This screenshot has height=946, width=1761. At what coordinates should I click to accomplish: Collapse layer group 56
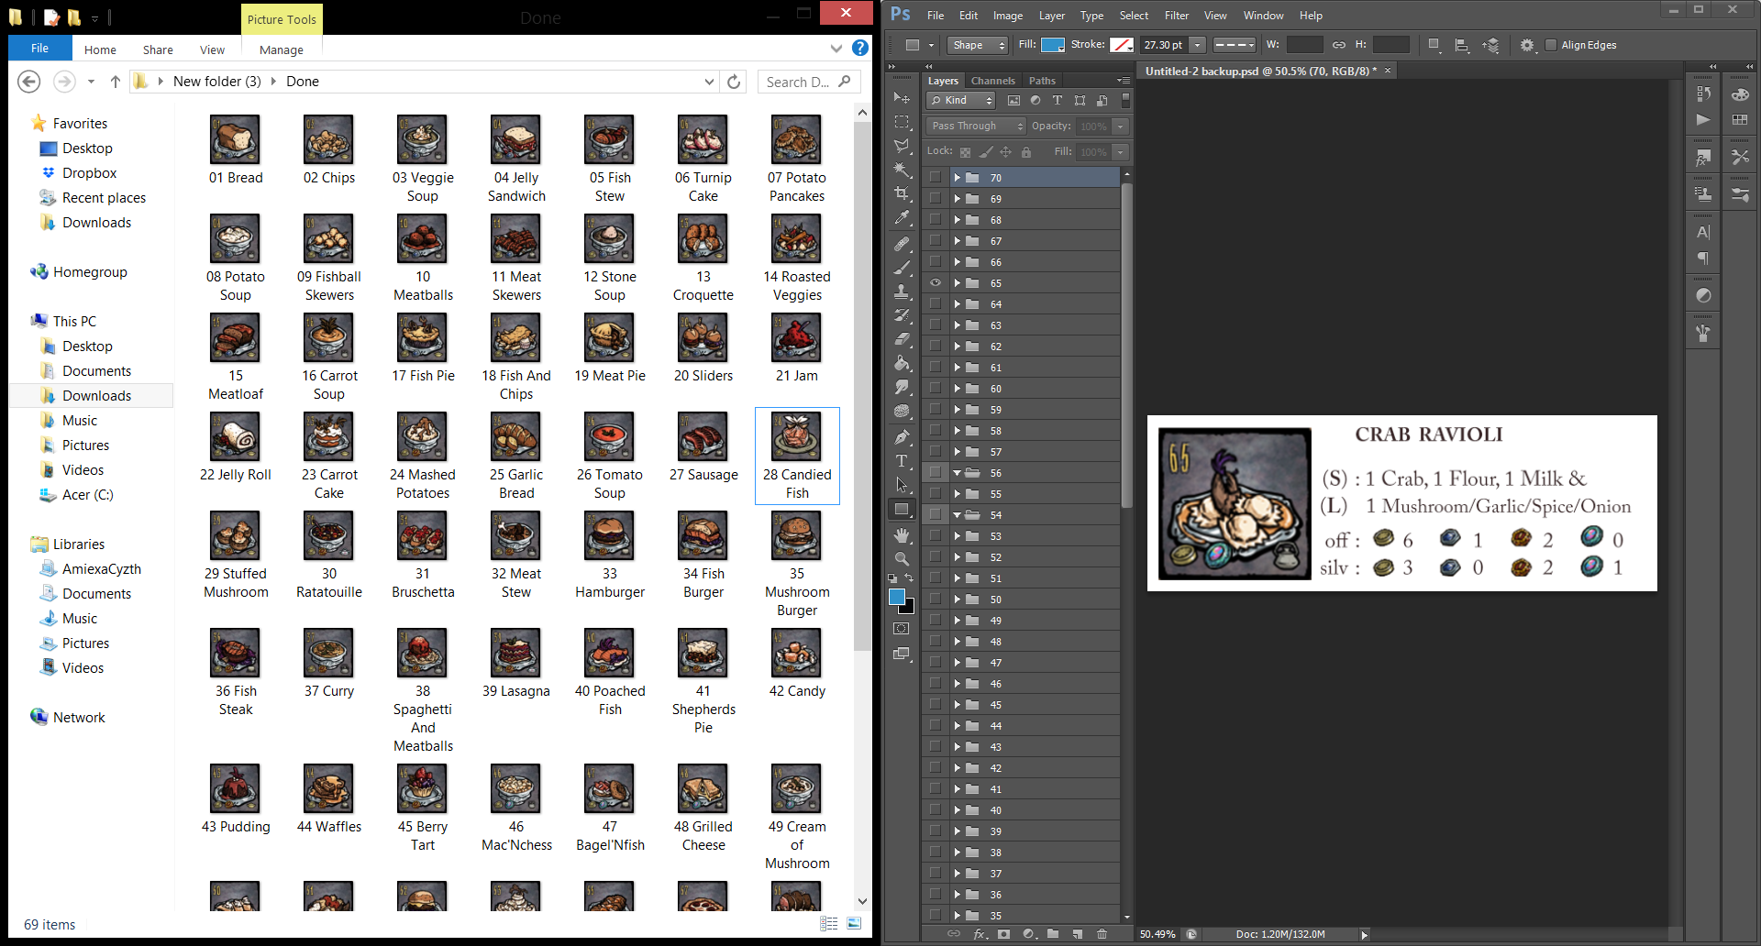click(957, 473)
